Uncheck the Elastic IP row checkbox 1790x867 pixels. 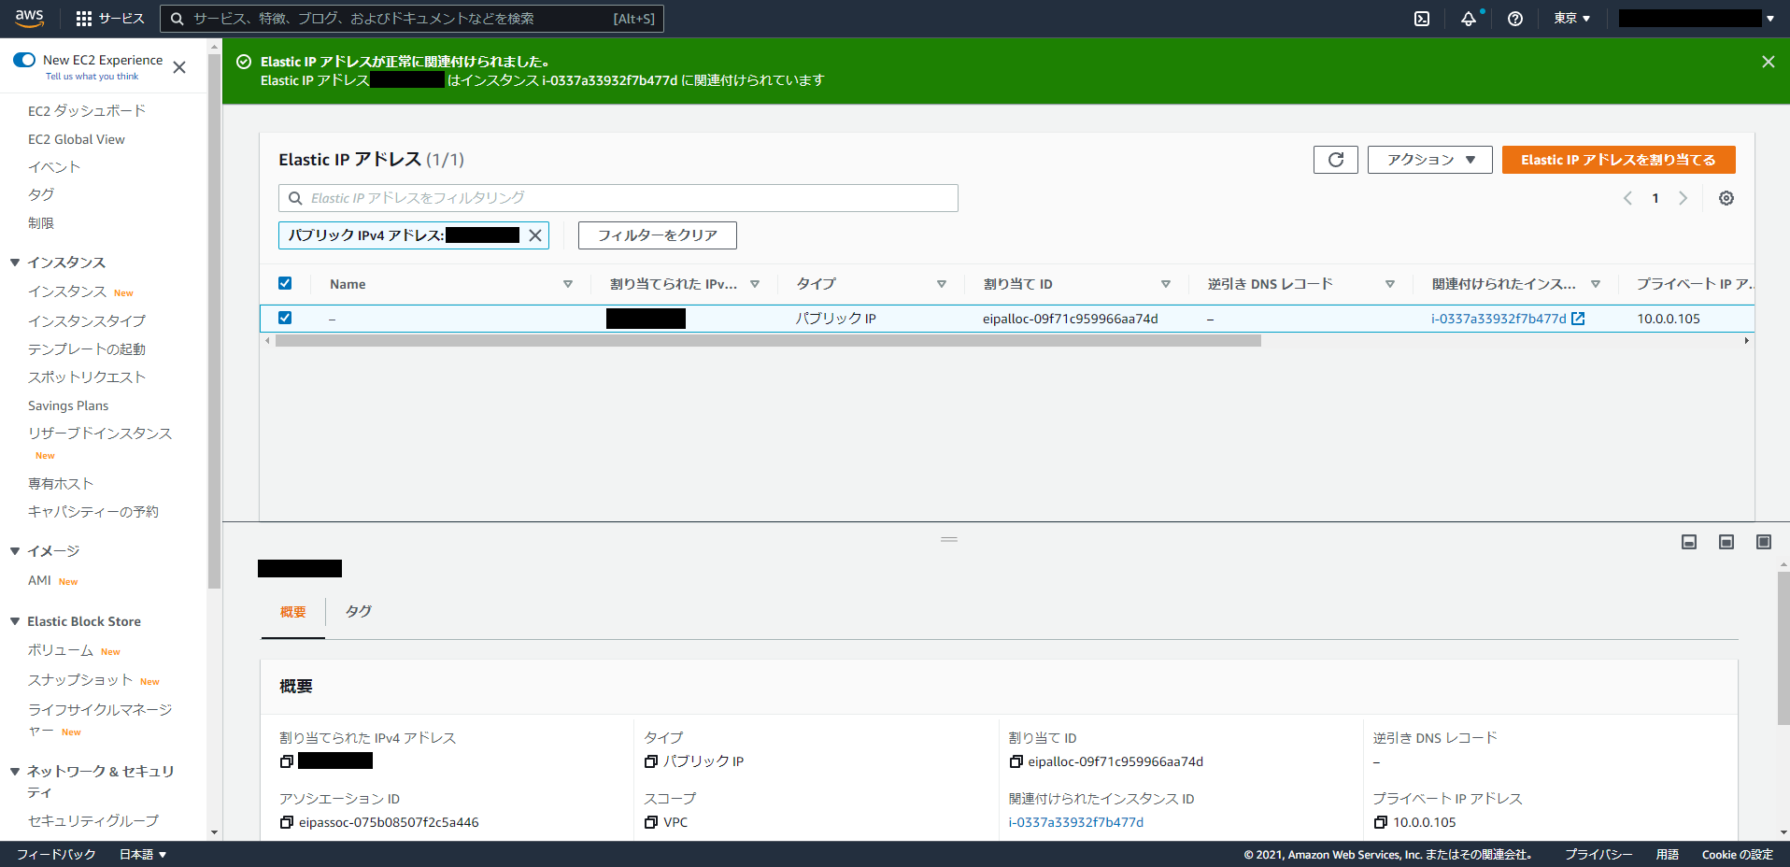click(x=285, y=318)
